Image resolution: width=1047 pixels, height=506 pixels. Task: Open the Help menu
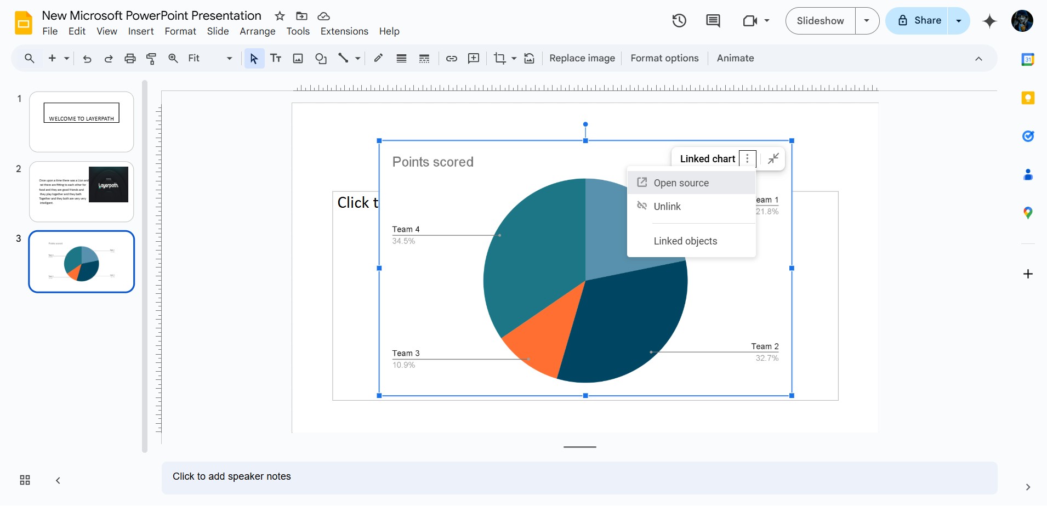coord(389,31)
